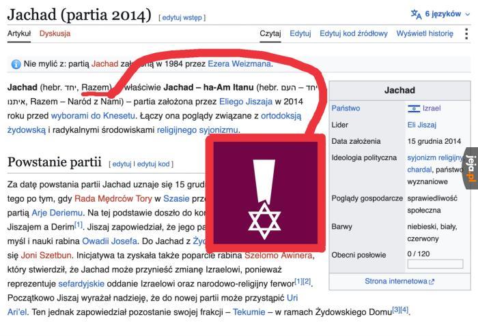Switch to the Artykuł tab
Image resolution: width=478 pixels, height=336 pixels.
pos(19,33)
